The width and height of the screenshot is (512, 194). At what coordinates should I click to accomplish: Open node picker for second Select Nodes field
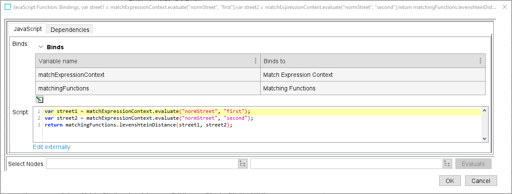click(447, 164)
